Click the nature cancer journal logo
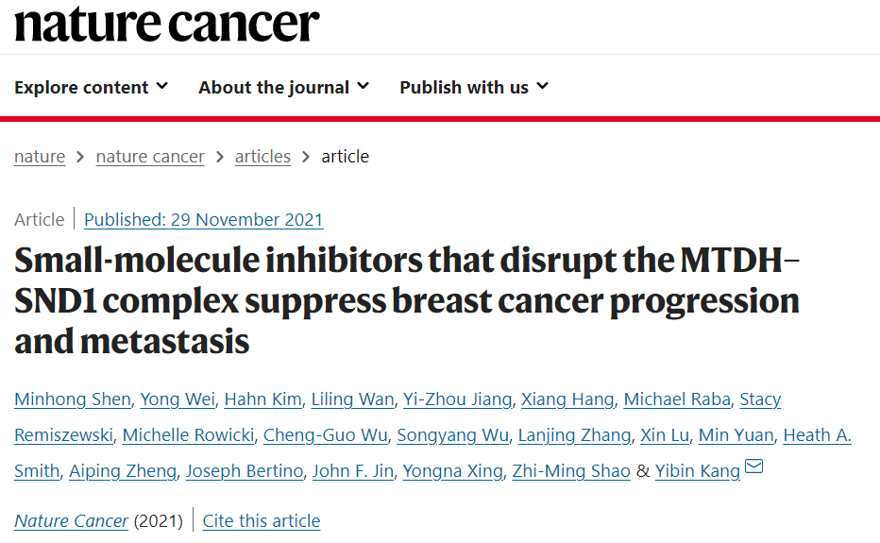880x543 pixels. click(167, 24)
